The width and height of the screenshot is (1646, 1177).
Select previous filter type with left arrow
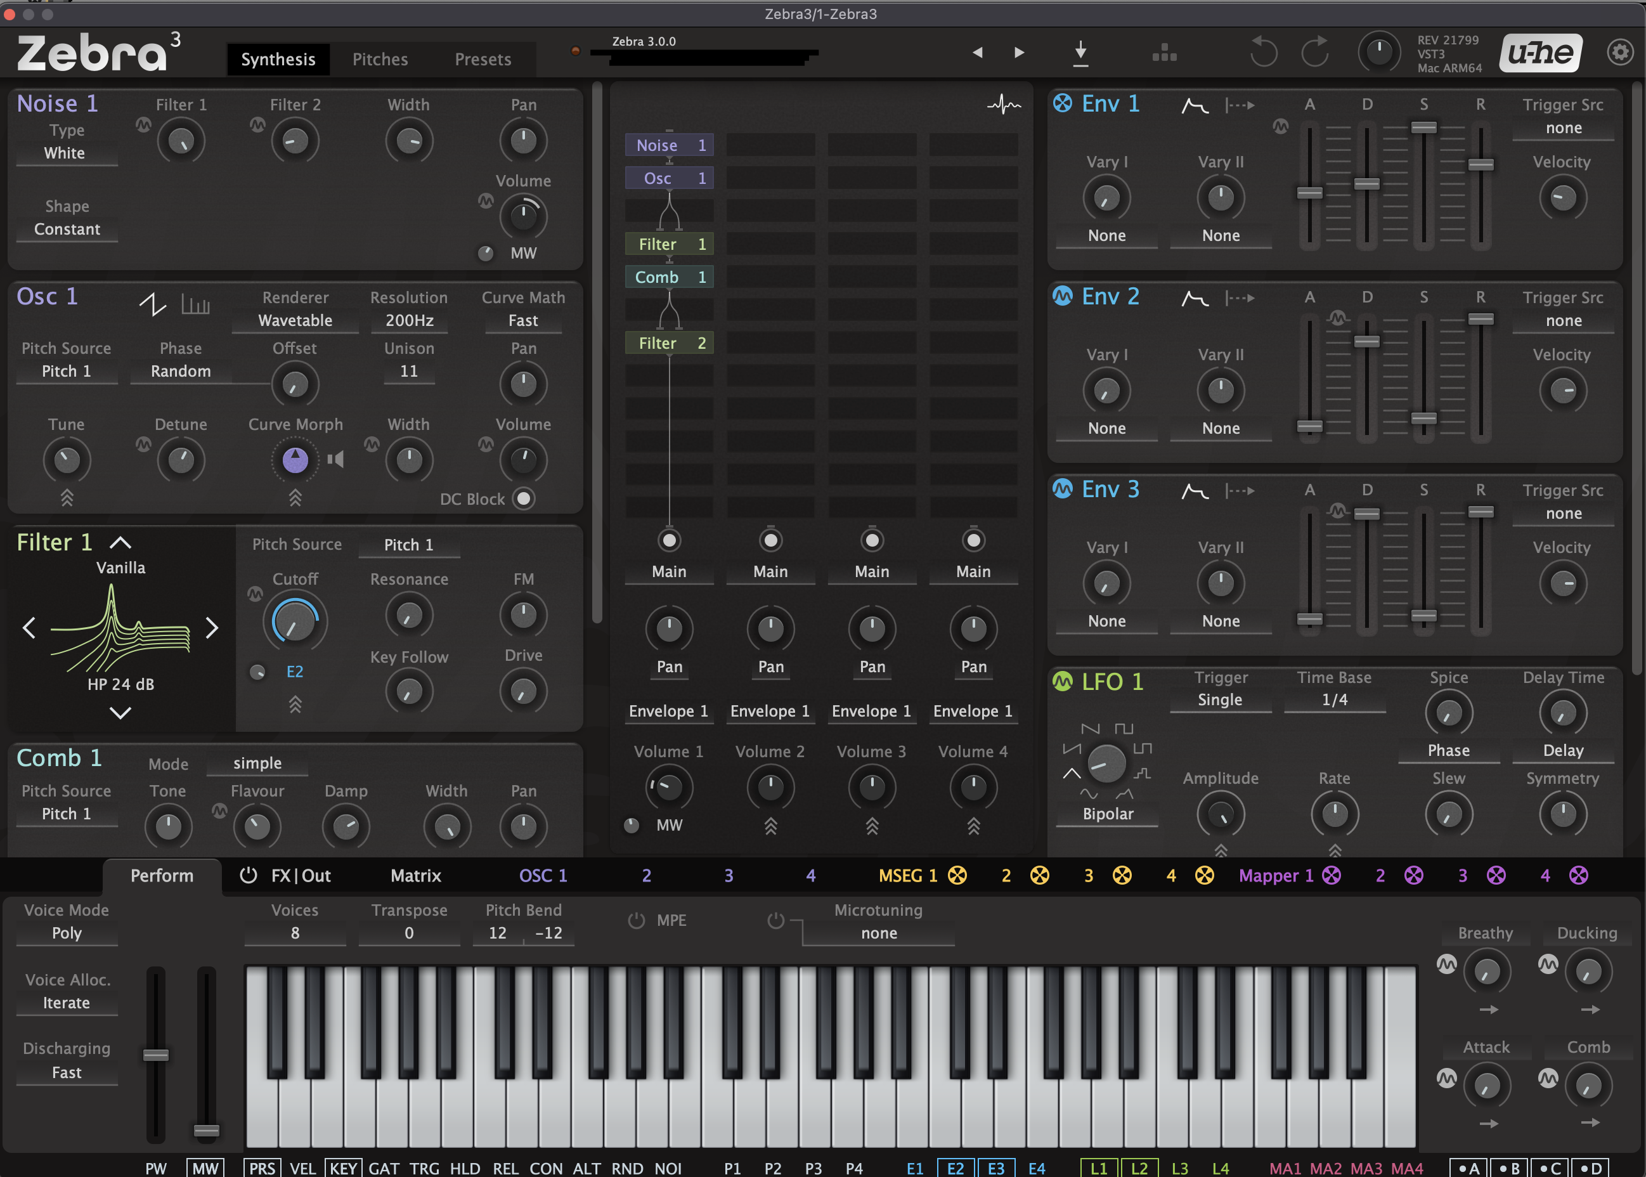coord(29,628)
